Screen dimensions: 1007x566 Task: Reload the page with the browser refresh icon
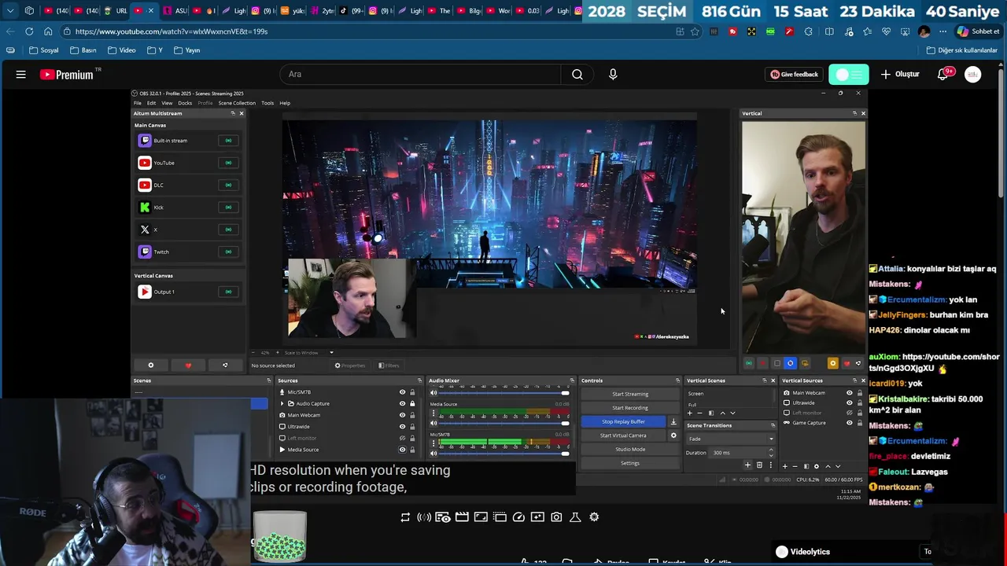click(x=29, y=31)
